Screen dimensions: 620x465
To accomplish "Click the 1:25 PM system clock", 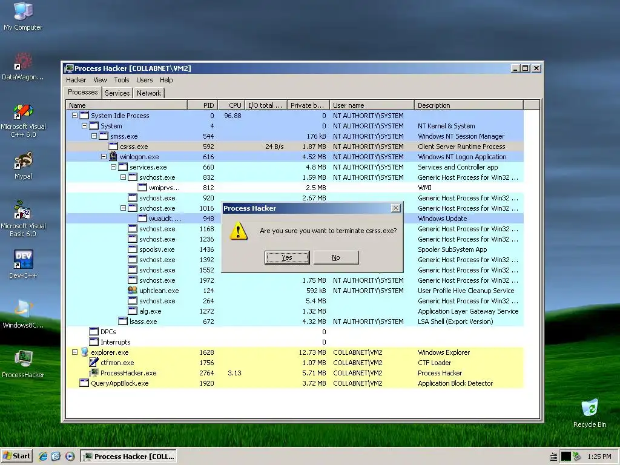I will [599, 457].
